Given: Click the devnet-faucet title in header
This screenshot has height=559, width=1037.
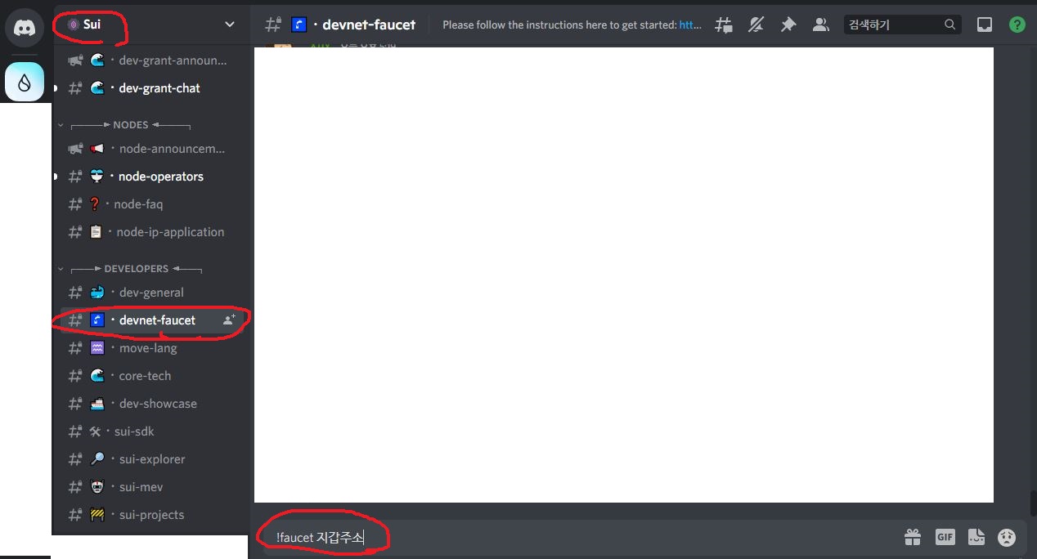Looking at the screenshot, I should click(x=369, y=25).
